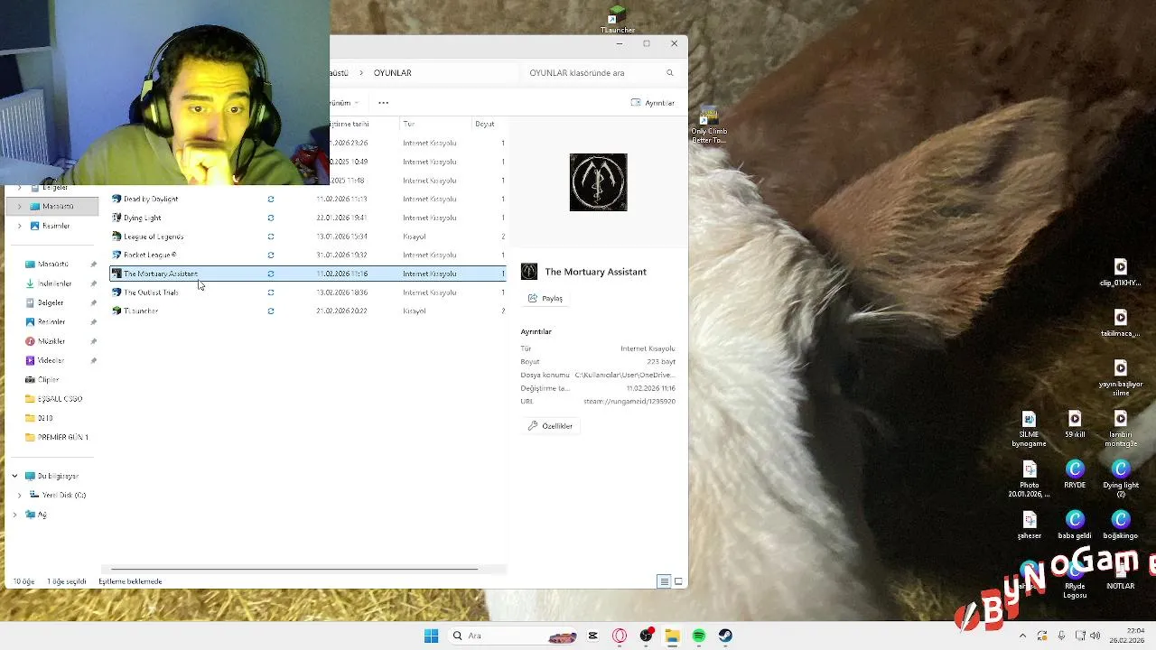Select Photo 20.01.2026 desktop file
The image size is (1156, 650).
click(1029, 479)
